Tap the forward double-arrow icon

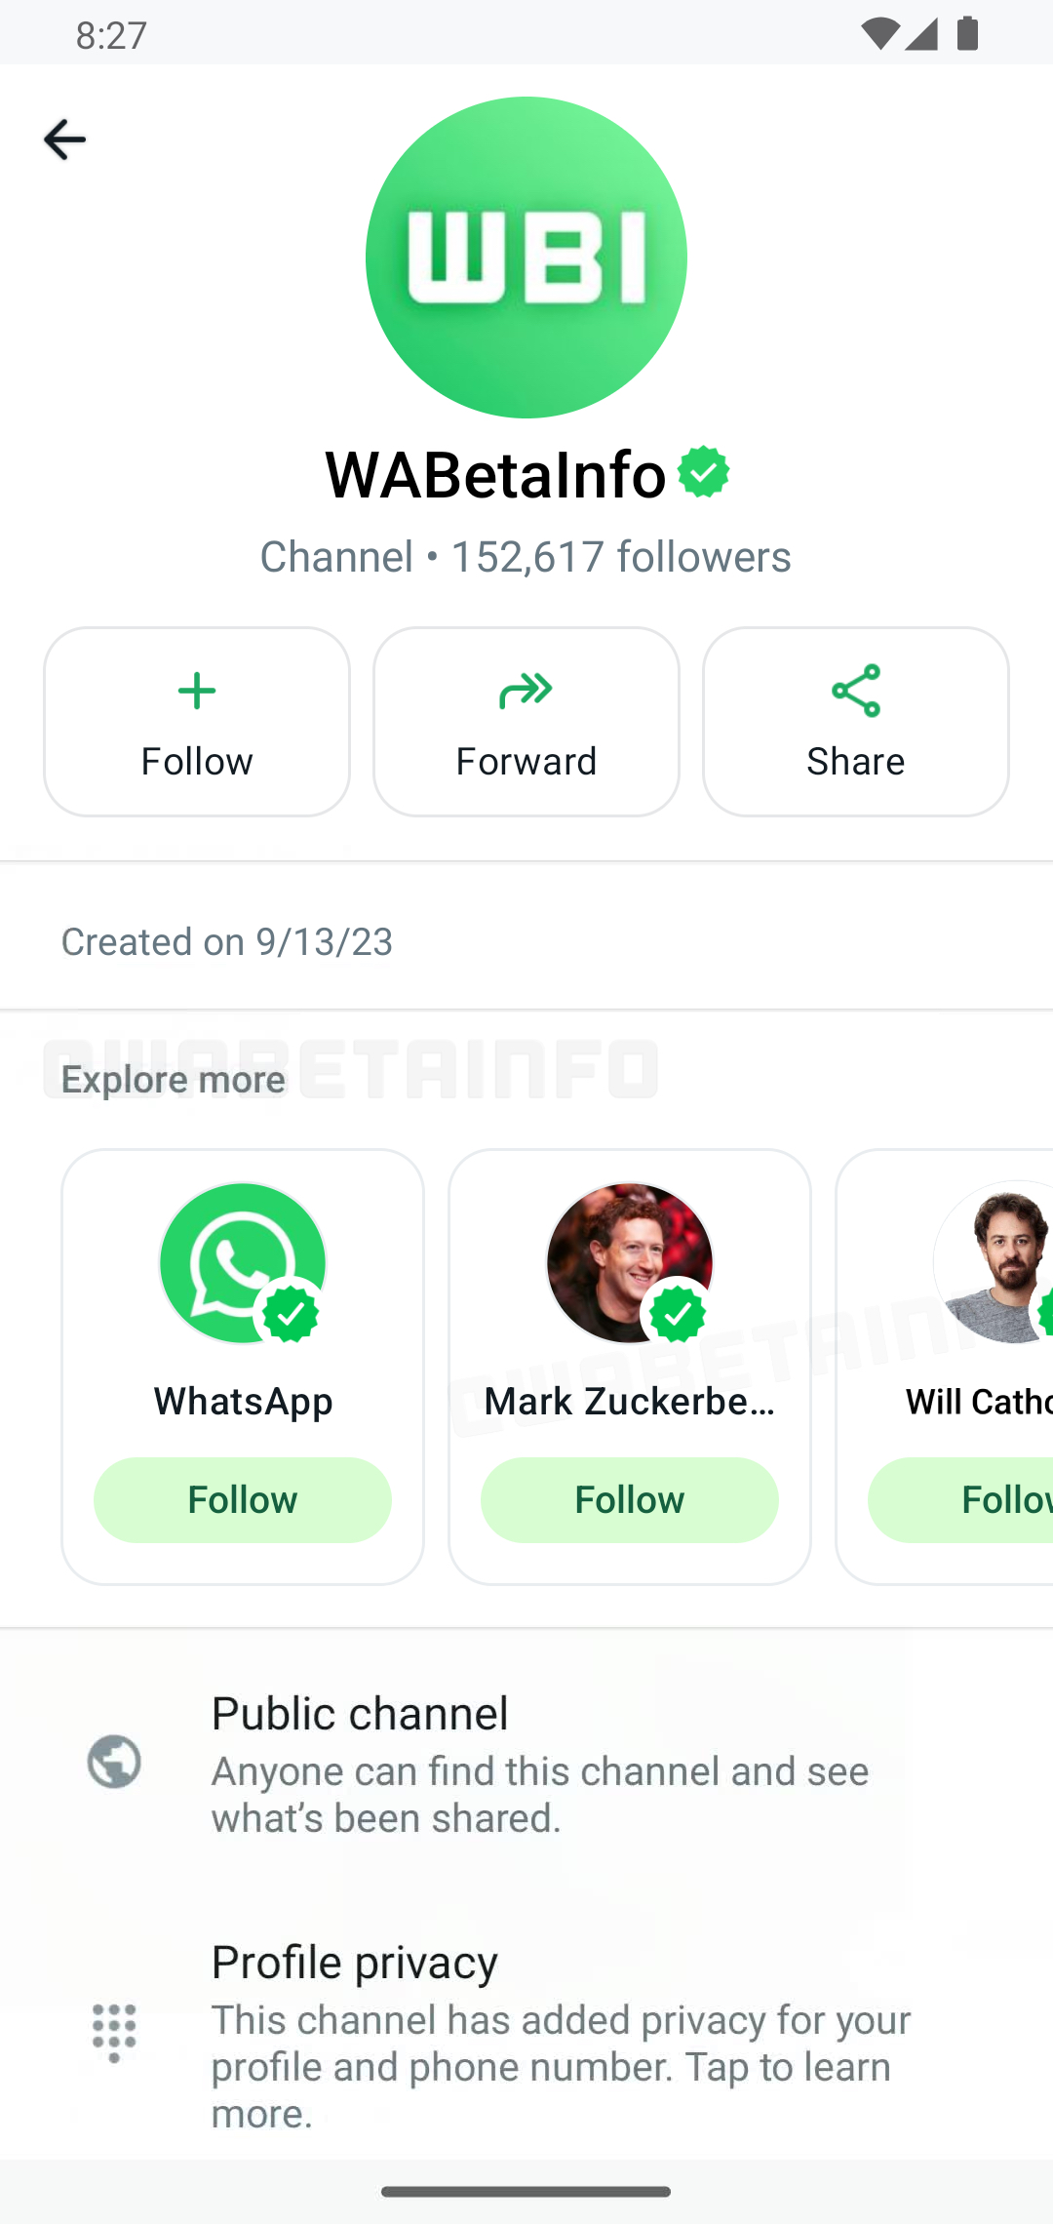pyautogui.click(x=526, y=691)
